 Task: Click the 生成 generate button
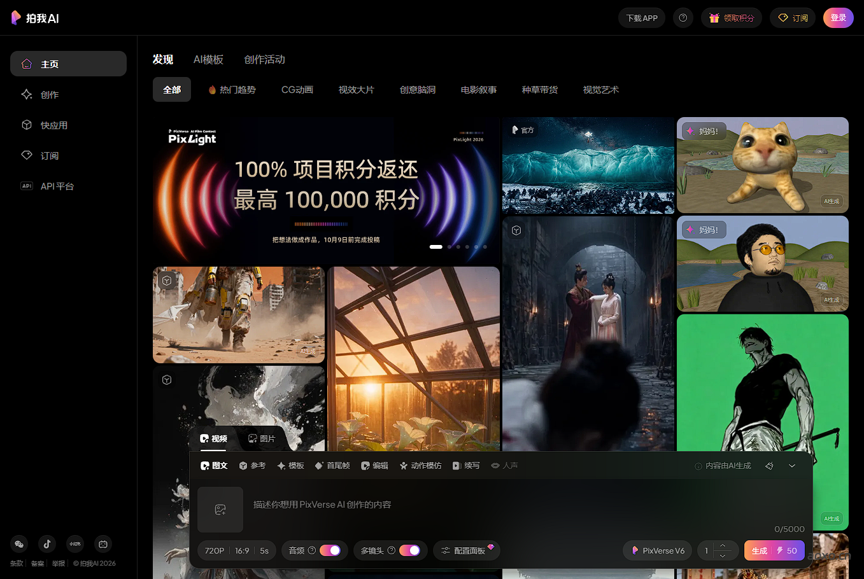(x=774, y=550)
